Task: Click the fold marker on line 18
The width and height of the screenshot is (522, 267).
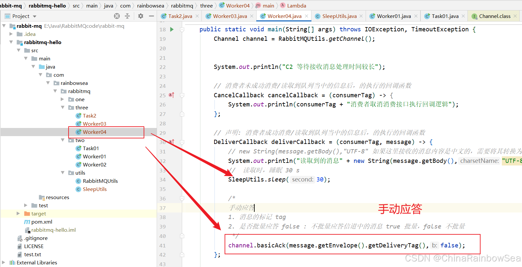Action: (182, 29)
